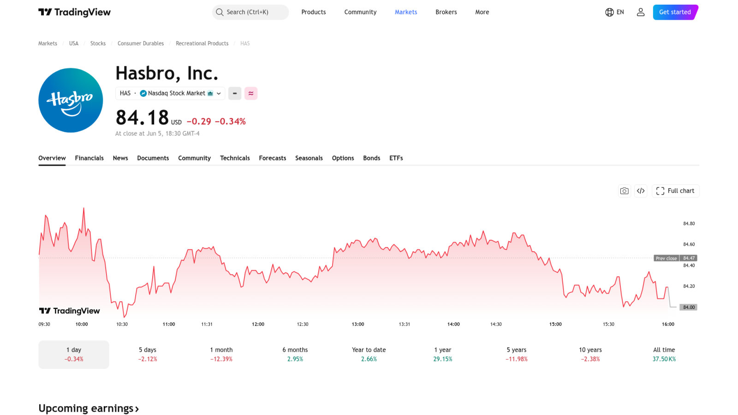Expand the HAS Nasdaq Stock Market dropdown

[x=170, y=93]
